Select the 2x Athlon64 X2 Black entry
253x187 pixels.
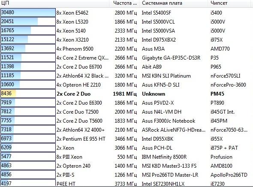pos(82,76)
